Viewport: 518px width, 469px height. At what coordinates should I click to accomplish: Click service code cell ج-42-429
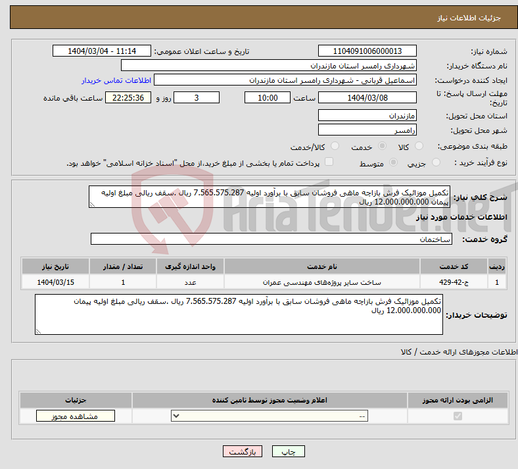coord(454,282)
